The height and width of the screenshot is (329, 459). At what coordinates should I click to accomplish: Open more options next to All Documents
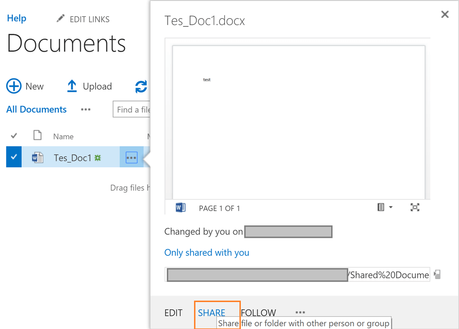coord(85,109)
